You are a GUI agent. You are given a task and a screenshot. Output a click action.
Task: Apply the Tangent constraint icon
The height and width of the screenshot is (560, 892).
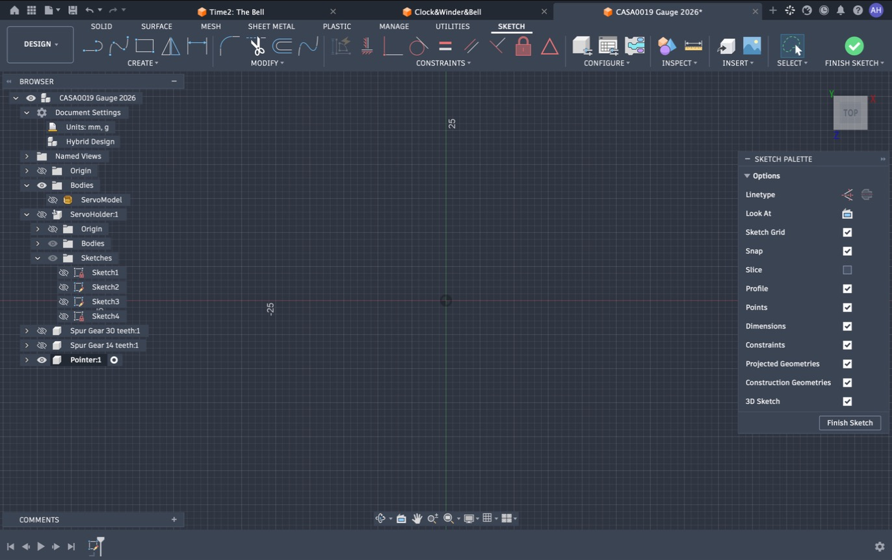click(419, 46)
